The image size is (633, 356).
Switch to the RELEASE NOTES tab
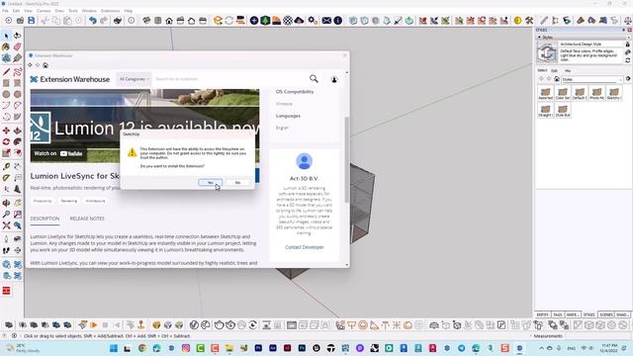tap(87, 219)
